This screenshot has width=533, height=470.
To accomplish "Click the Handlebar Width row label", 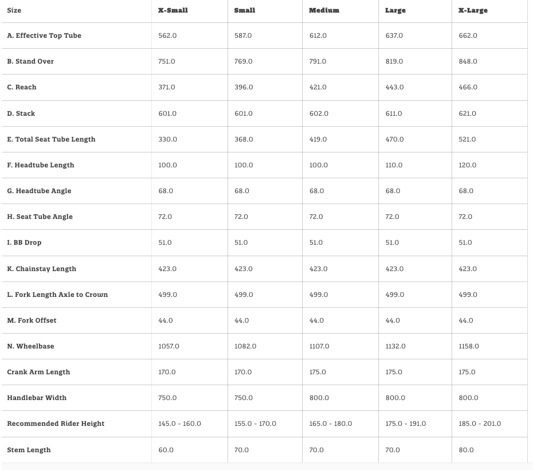I will tap(37, 398).
